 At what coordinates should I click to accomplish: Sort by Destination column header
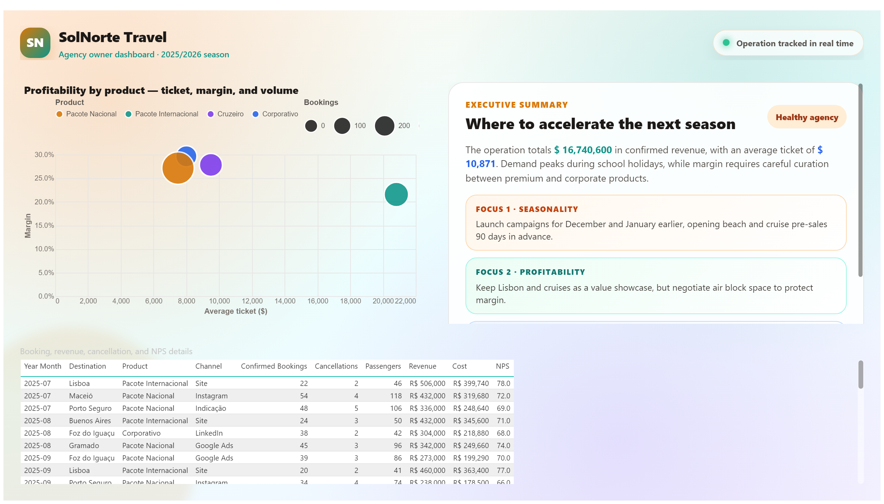click(87, 366)
